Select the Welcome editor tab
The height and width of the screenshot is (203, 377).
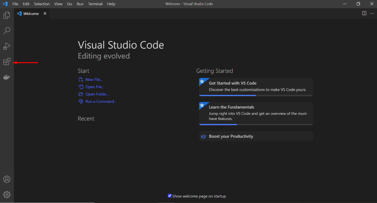pos(32,13)
